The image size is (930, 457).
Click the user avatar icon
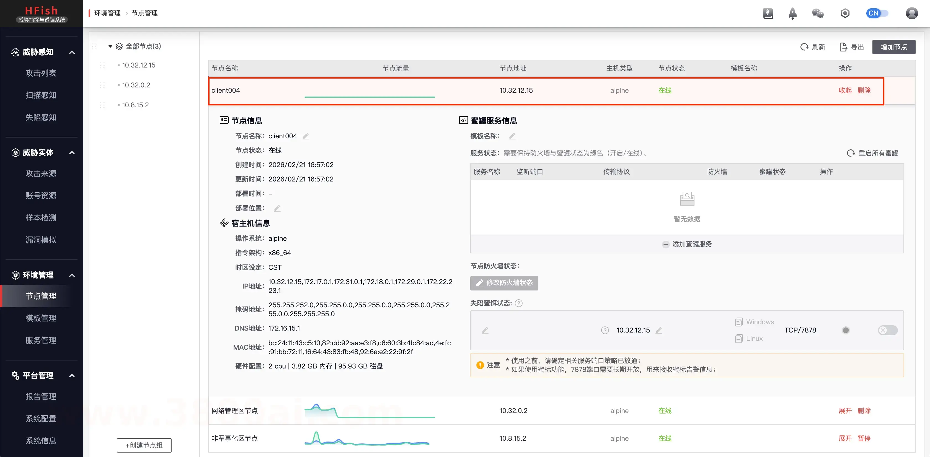pos(911,13)
